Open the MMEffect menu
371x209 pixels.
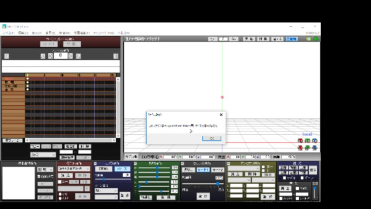pyautogui.click(x=312, y=33)
